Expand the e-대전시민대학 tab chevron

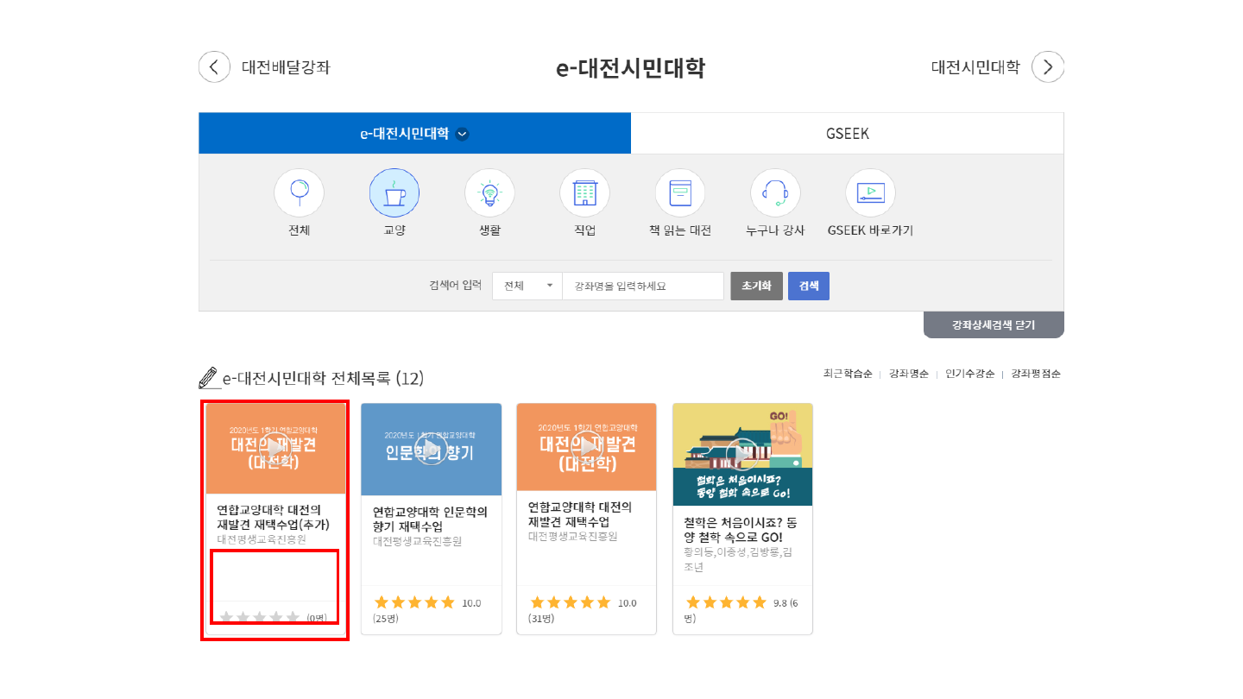tap(463, 134)
